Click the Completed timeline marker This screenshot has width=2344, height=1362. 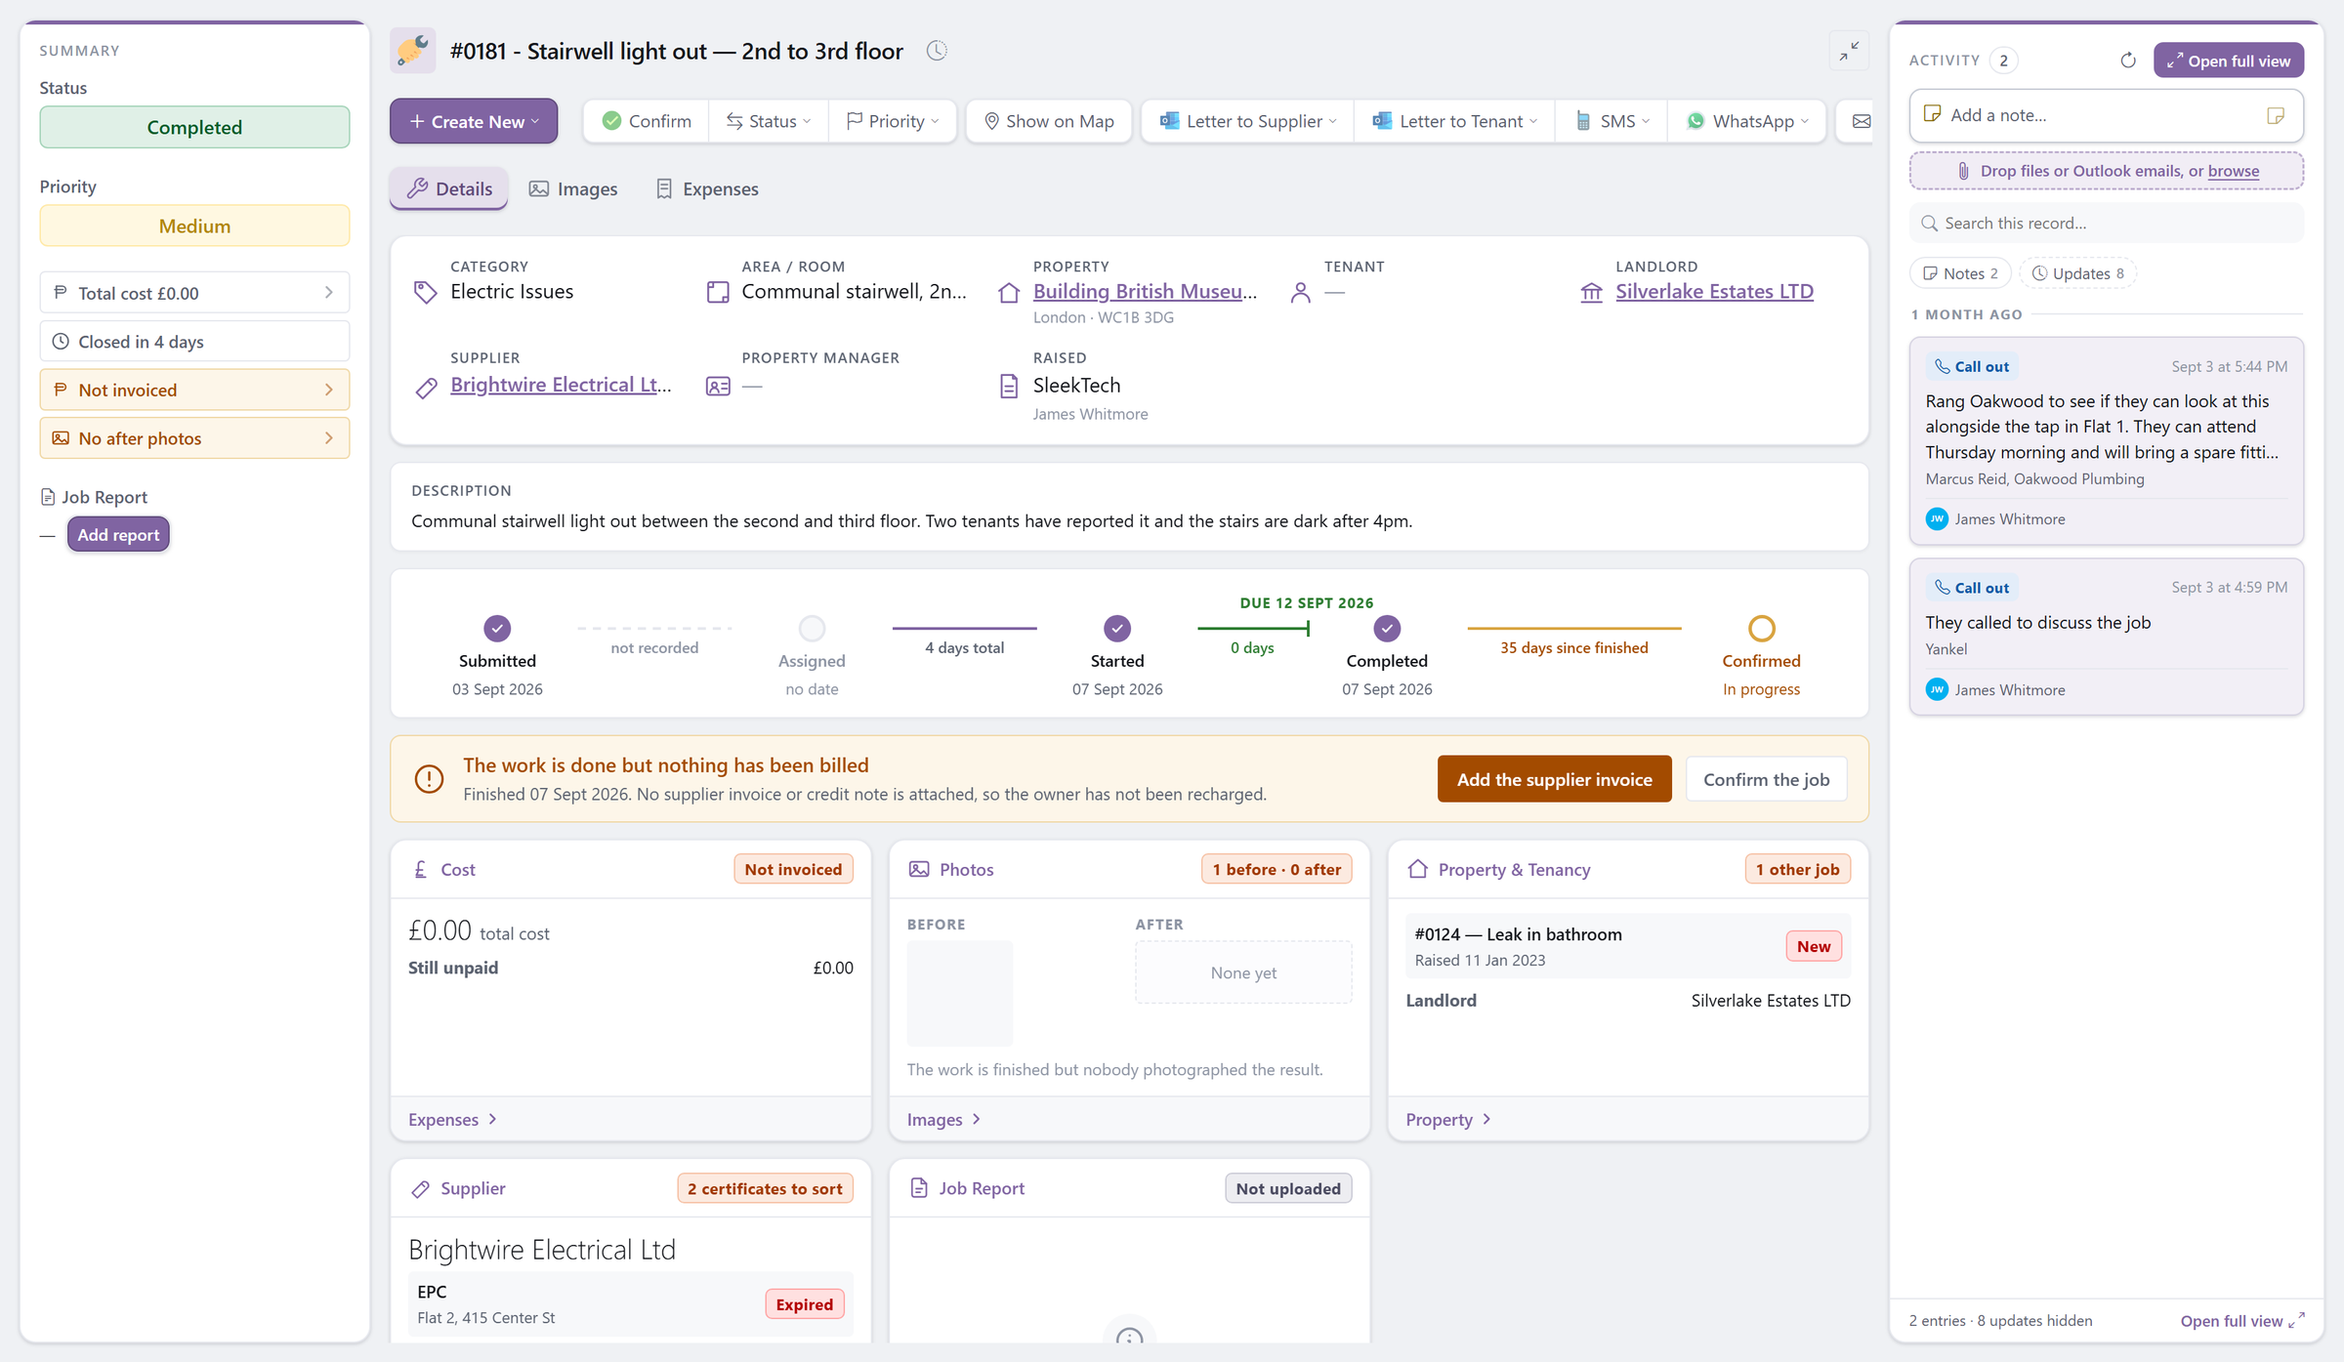pyautogui.click(x=1387, y=628)
